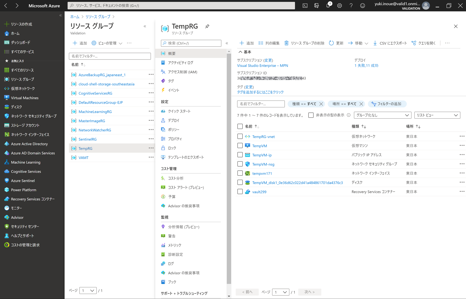Check the TempVM row checkbox
466x299 pixels.
(x=240, y=146)
